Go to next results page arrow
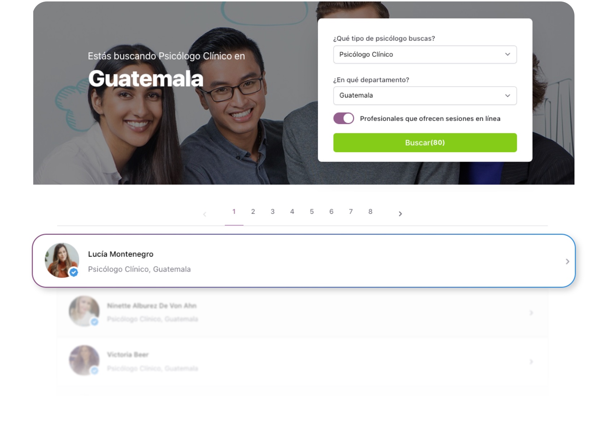Screen dimensions: 607x422 pos(400,214)
